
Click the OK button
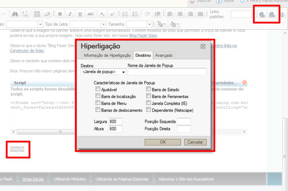pyautogui.click(x=163, y=142)
